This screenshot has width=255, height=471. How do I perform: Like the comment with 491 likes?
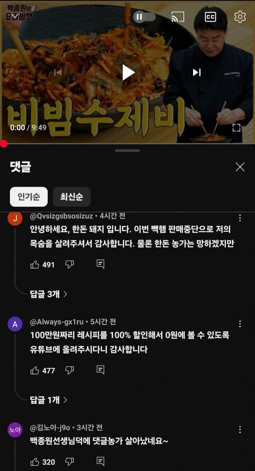[35, 265]
